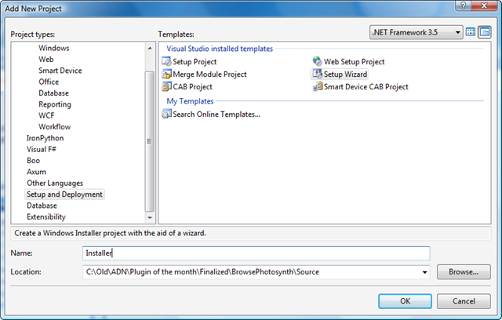Click the OK button
The width and height of the screenshot is (502, 320).
(x=405, y=300)
